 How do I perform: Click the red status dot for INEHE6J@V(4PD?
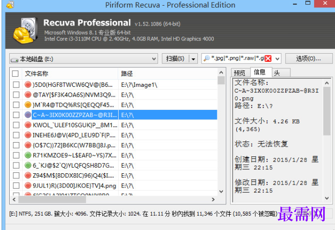28,135
